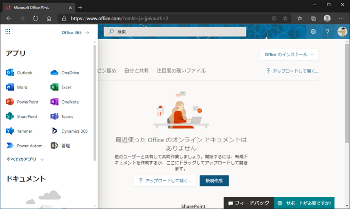Image resolution: width=350 pixels, height=209 pixels.
Task: Open the PowerPoint app icon
Action: [10, 102]
